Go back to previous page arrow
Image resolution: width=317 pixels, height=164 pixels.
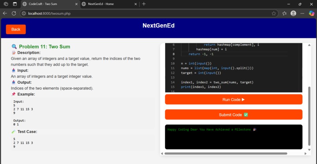(x=5, y=13)
